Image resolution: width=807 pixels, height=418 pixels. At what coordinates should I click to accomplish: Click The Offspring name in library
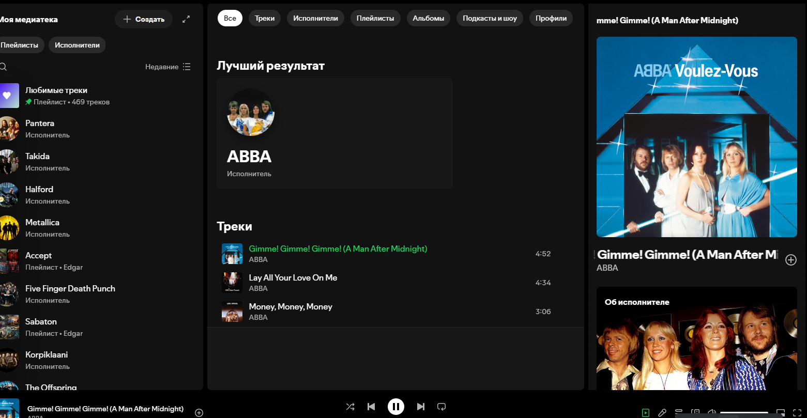pyautogui.click(x=51, y=386)
